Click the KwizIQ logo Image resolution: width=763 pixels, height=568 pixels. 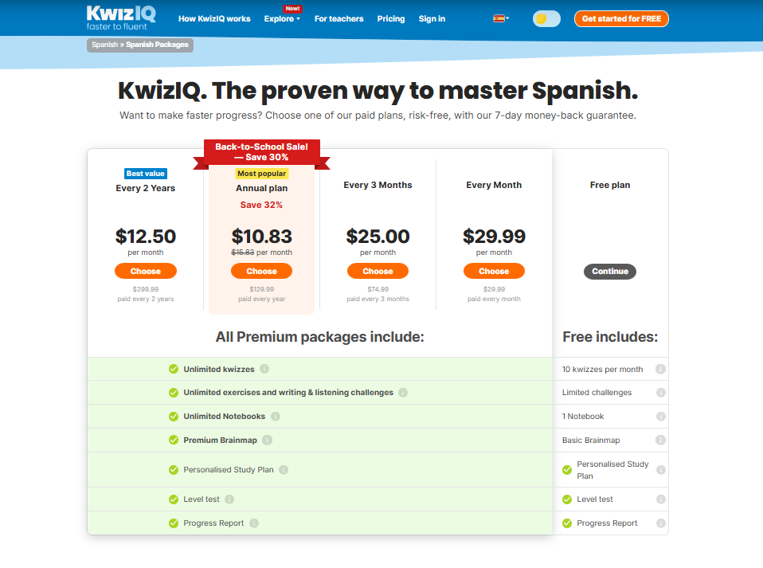click(x=121, y=18)
